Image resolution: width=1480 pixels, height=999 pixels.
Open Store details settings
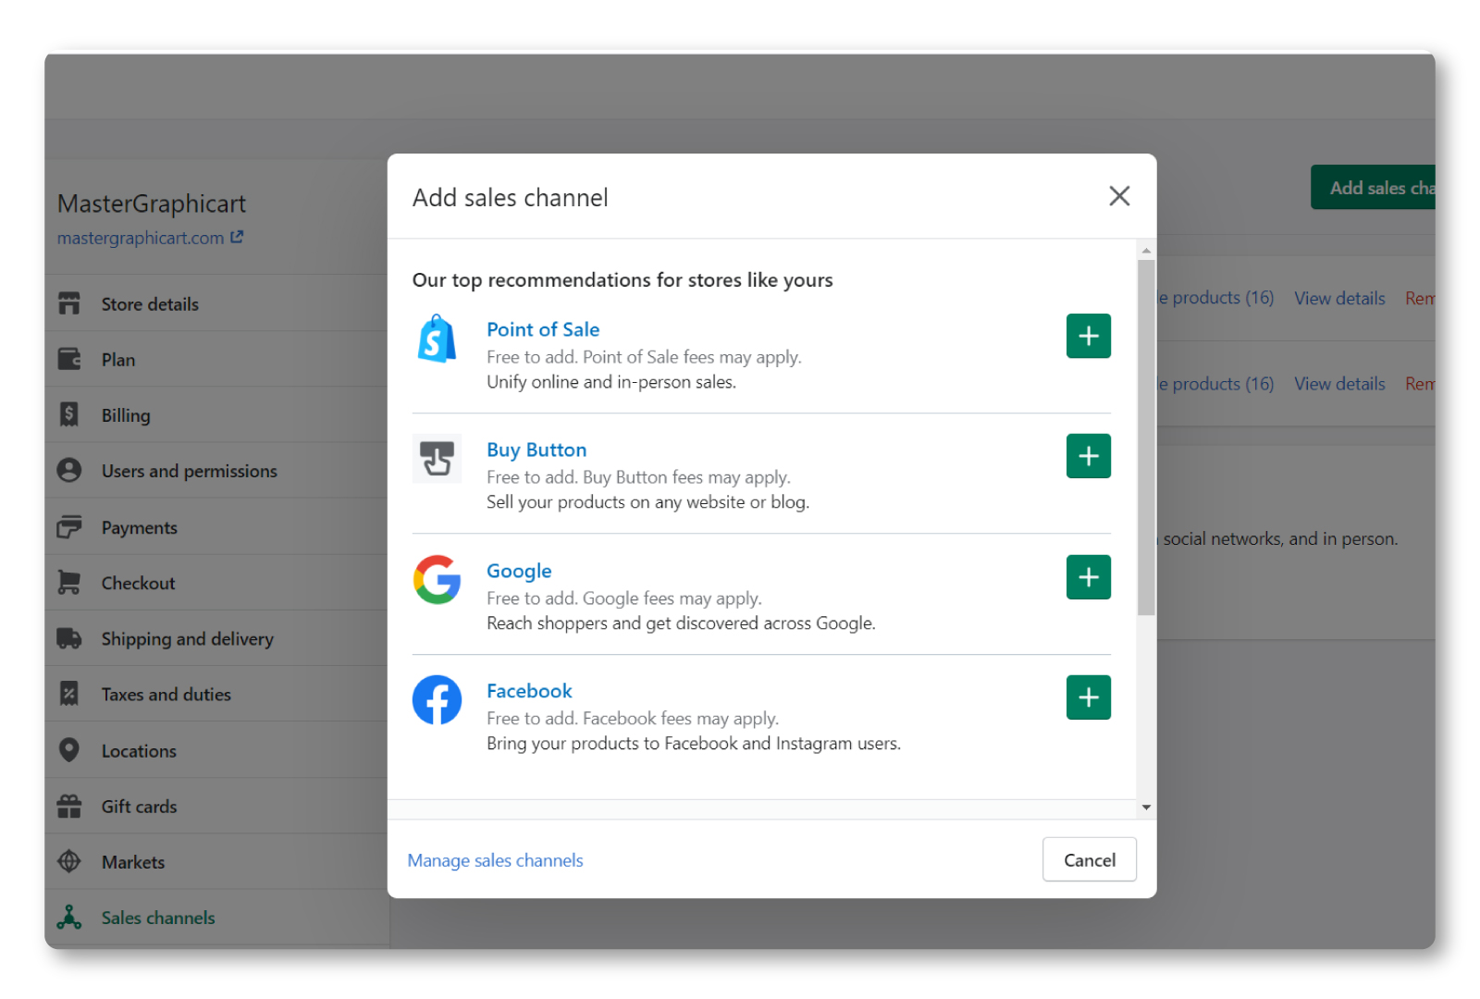216,303
